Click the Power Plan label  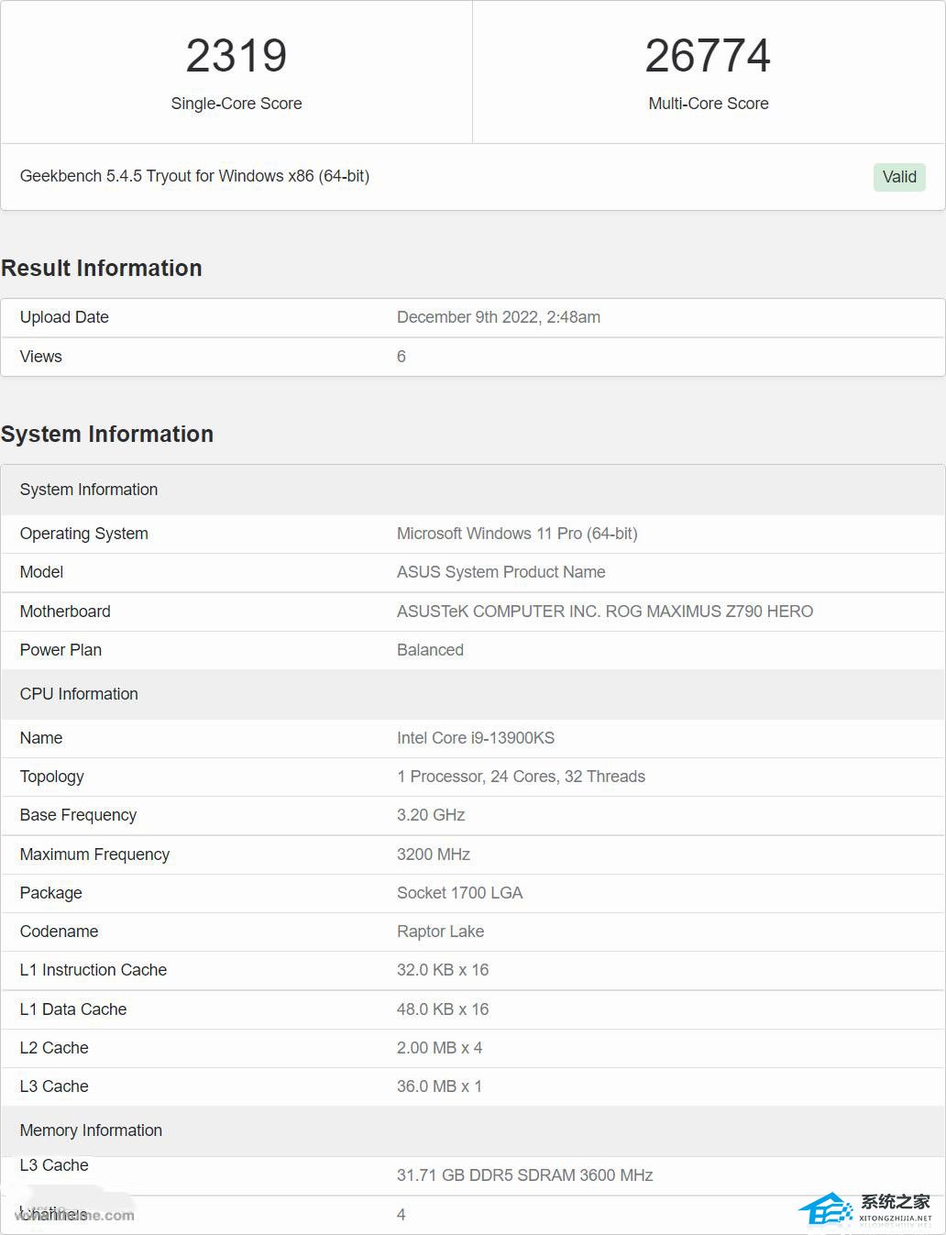click(x=60, y=650)
